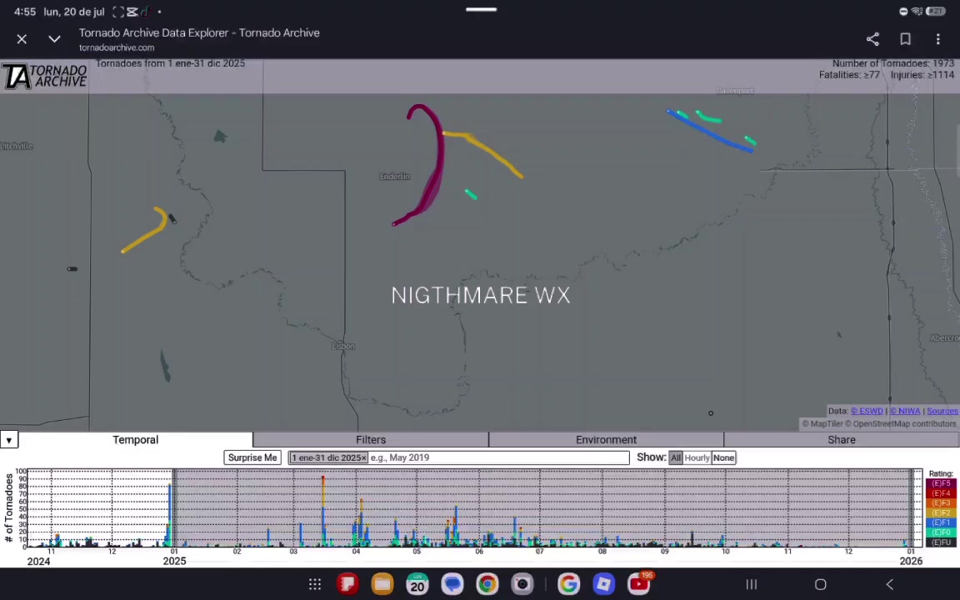Open the Filters tab
Image resolution: width=960 pixels, height=600 pixels.
(370, 440)
